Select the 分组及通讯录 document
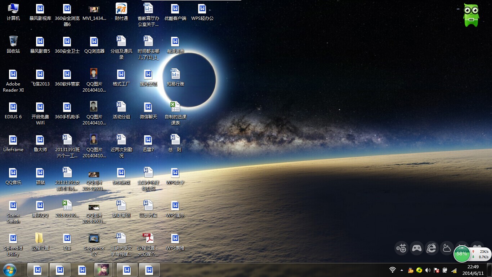 click(121, 48)
